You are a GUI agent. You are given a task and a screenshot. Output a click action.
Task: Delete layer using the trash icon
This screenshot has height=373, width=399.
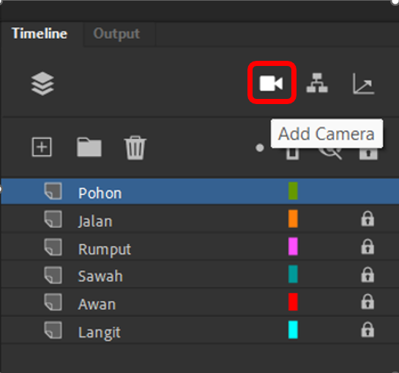(135, 147)
